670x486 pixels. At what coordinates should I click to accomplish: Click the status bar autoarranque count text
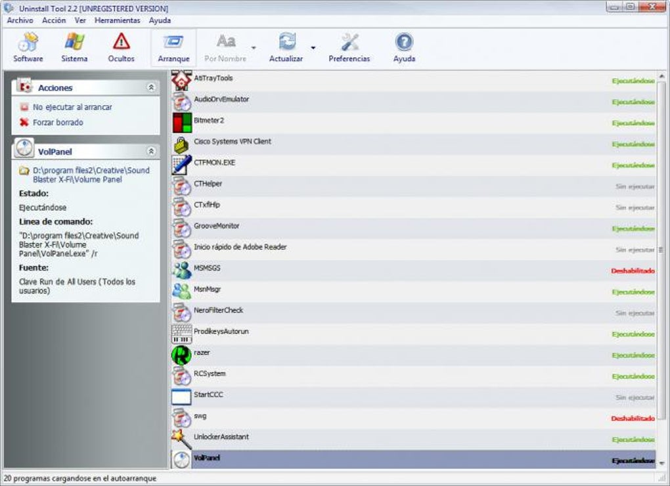pos(80,478)
